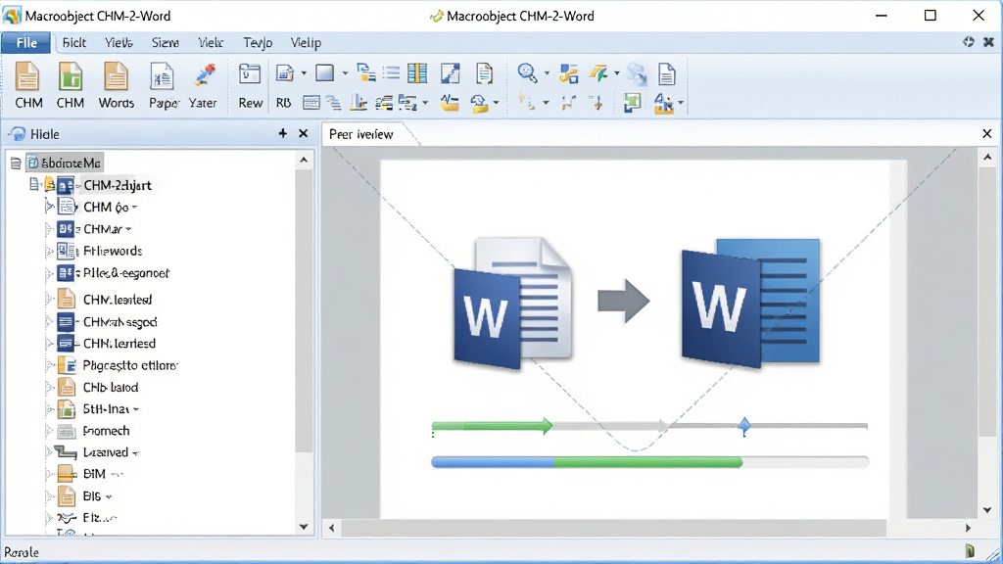Click the open folder toolbar icon

450,102
